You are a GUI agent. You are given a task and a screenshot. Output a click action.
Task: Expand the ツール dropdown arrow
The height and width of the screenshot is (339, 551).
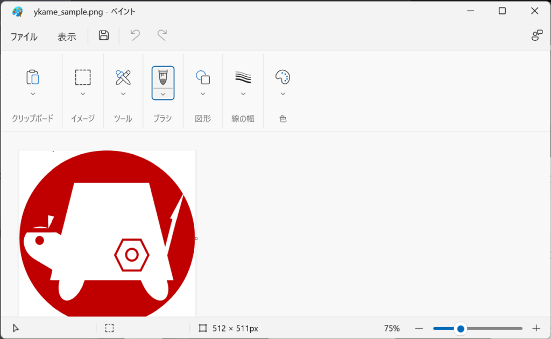pos(123,94)
